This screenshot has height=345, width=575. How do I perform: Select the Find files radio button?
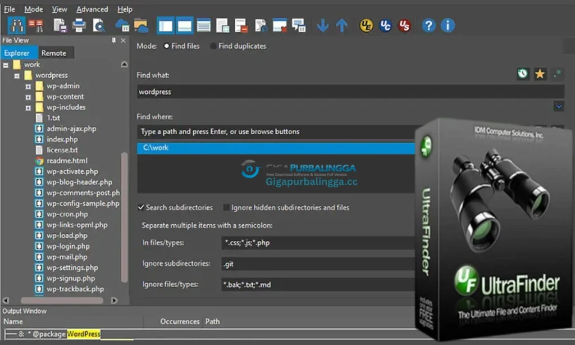coord(166,46)
